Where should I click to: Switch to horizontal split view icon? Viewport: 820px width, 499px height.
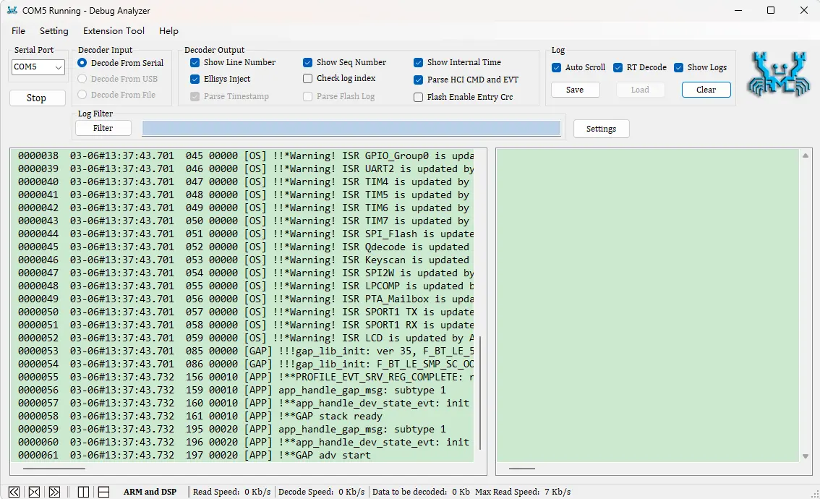[x=103, y=492]
